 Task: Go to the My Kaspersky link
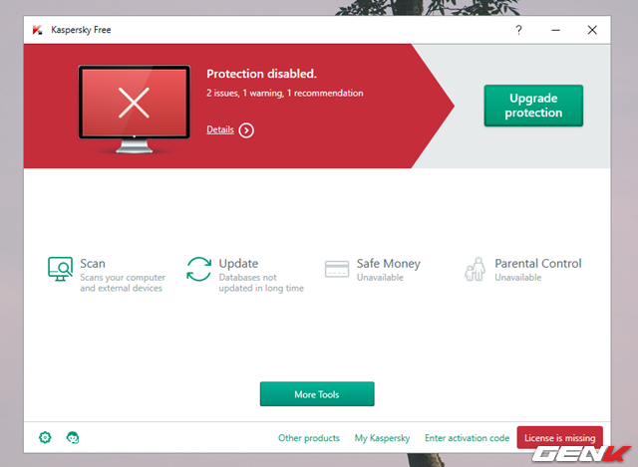click(x=382, y=438)
